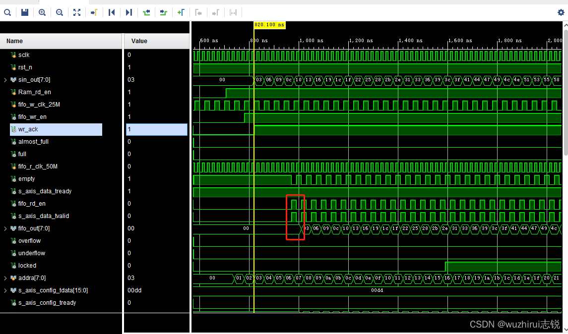Select the s_axis_data_tready signal
The width and height of the screenshot is (568, 334).
tap(45, 191)
